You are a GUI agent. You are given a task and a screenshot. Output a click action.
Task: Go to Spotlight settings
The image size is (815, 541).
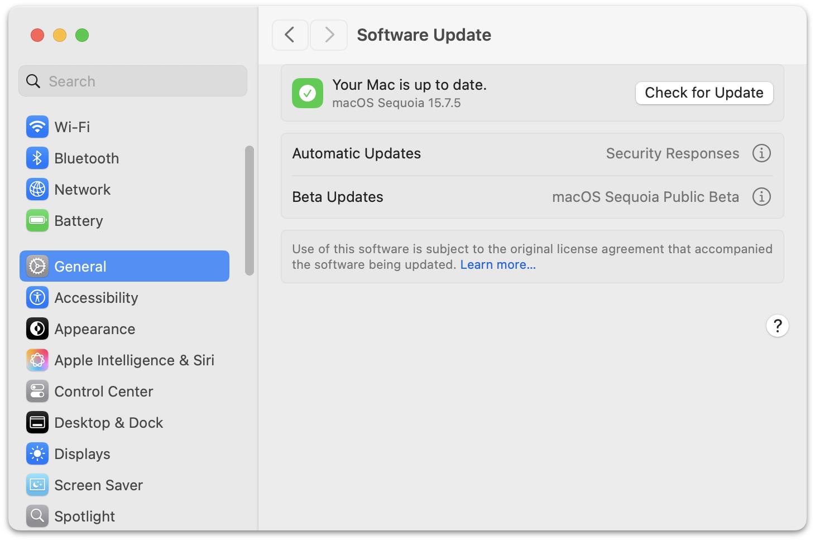coord(84,516)
